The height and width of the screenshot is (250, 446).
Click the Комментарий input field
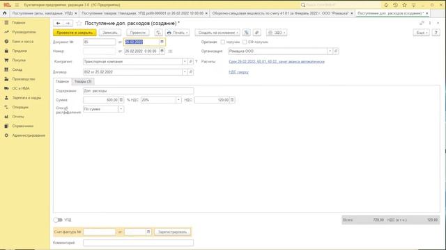(x=138, y=242)
